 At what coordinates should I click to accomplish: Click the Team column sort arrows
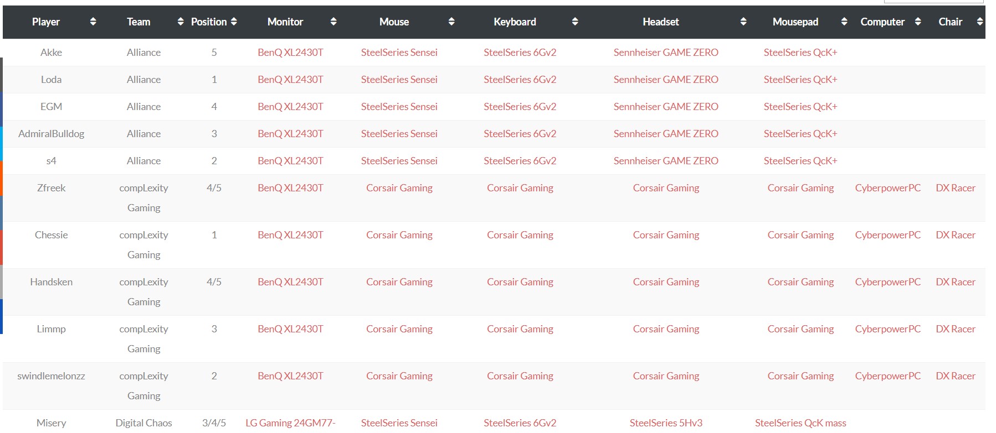tap(180, 22)
